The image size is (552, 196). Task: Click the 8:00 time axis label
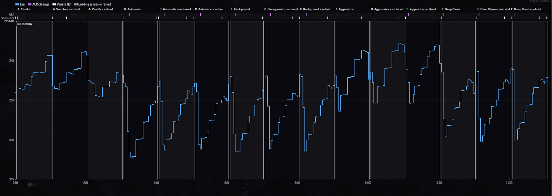pyautogui.click(x=298, y=183)
